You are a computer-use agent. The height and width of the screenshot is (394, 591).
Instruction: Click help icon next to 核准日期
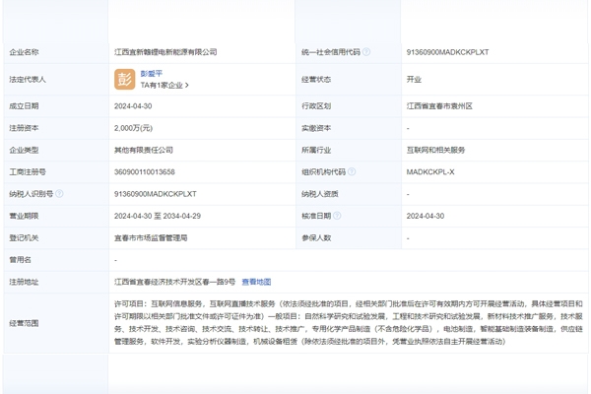pos(338,216)
